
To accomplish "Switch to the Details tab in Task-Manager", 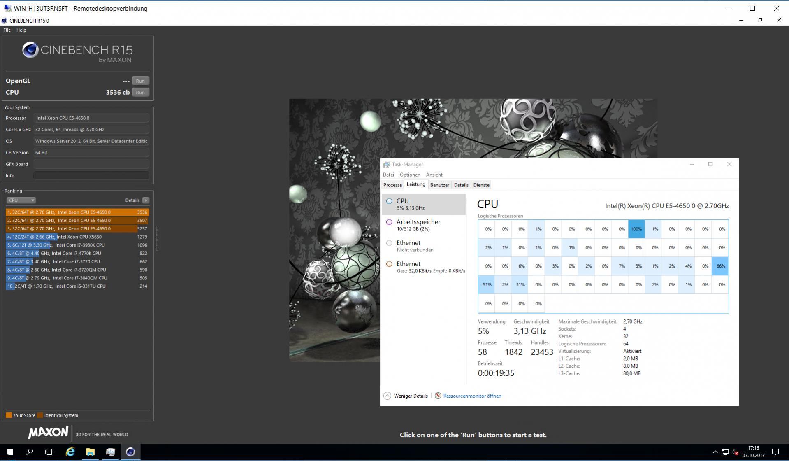I will (461, 185).
